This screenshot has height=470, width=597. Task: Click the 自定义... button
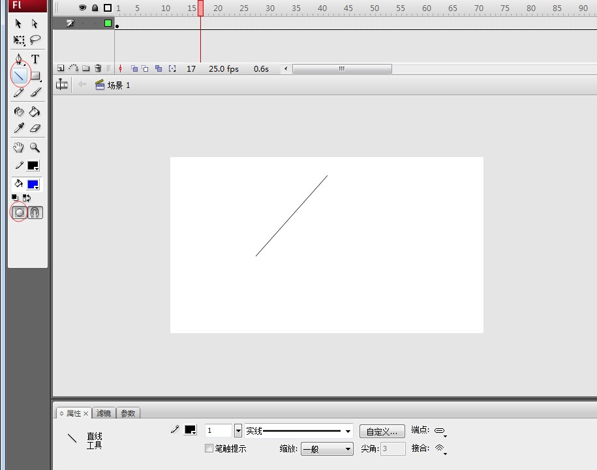coord(382,432)
